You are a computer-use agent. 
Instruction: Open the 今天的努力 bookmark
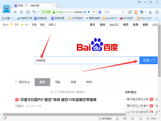point(76,18)
